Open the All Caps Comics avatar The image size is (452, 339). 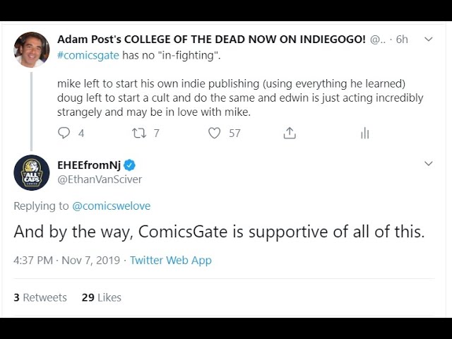(x=32, y=172)
